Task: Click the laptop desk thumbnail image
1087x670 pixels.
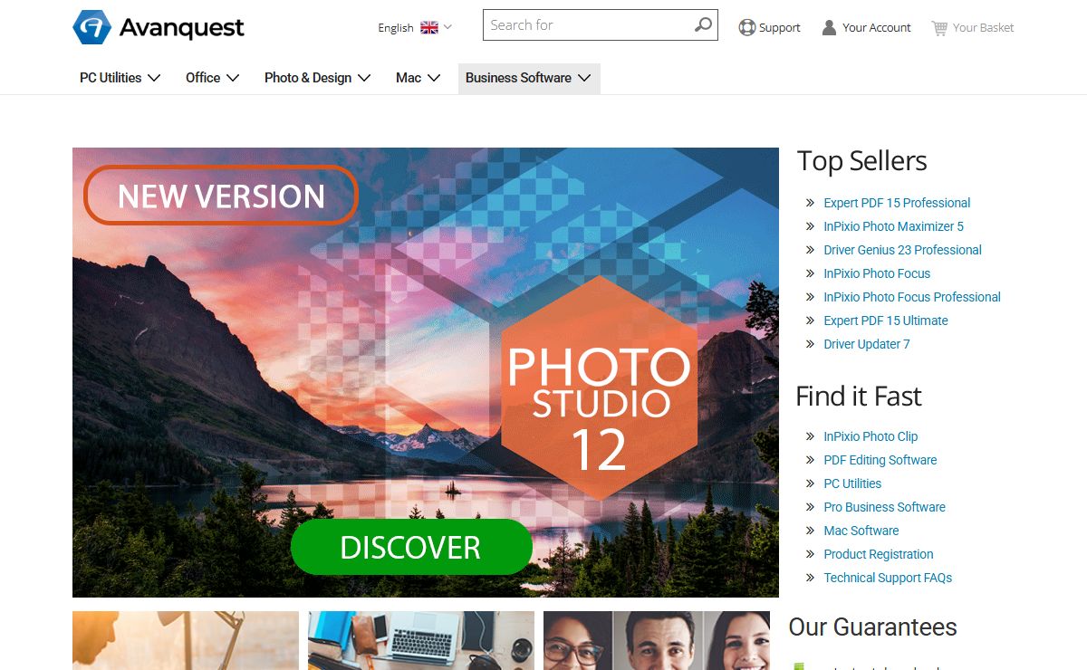Action: click(421, 640)
